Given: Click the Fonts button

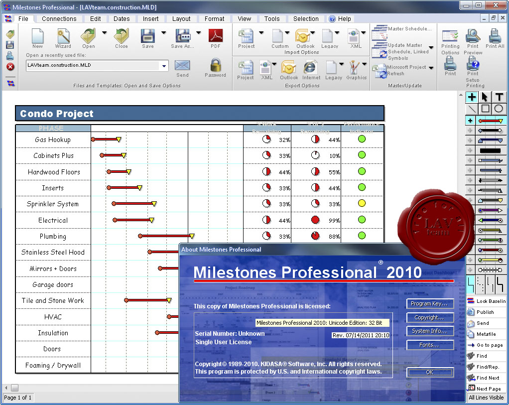Looking at the screenshot, I should click(x=430, y=345).
